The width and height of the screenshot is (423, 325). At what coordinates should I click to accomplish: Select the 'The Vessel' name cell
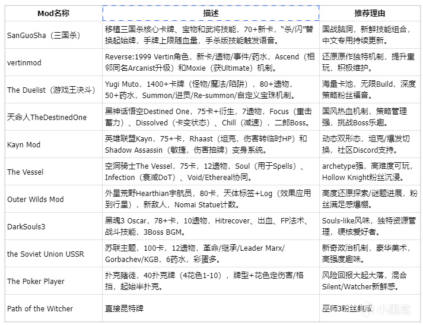point(53,172)
